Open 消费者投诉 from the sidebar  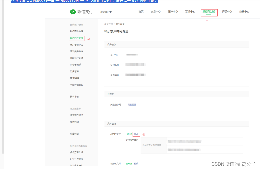coord(76,64)
